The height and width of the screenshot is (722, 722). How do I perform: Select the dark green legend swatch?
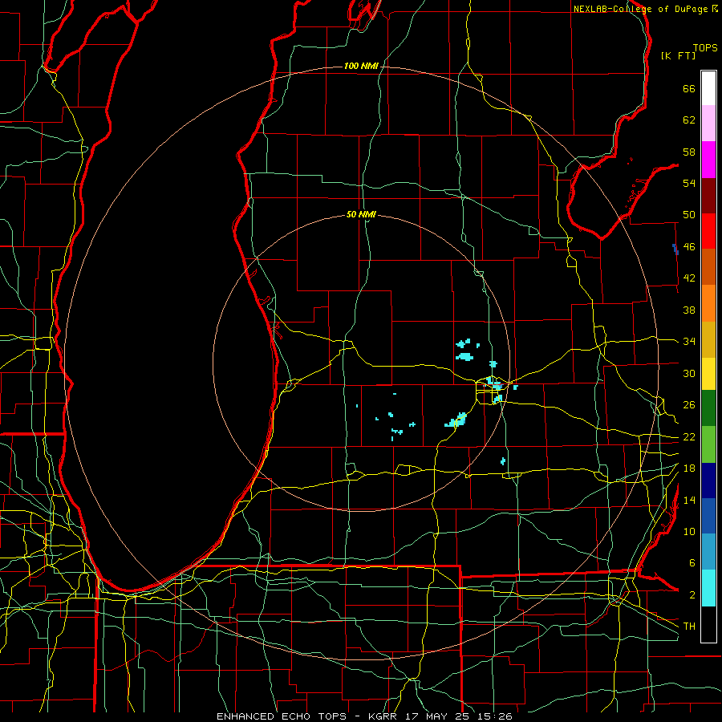[708, 408]
